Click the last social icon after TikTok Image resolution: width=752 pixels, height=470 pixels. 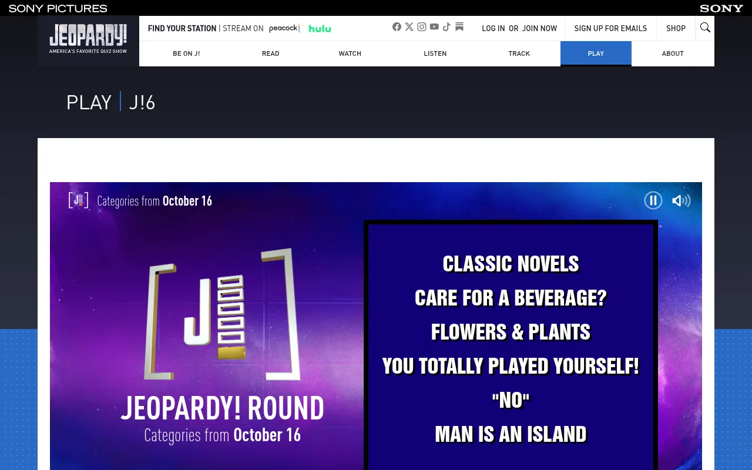coord(459,26)
